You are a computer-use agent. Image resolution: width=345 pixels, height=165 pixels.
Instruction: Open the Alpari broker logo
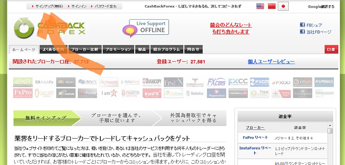coord(66,82)
